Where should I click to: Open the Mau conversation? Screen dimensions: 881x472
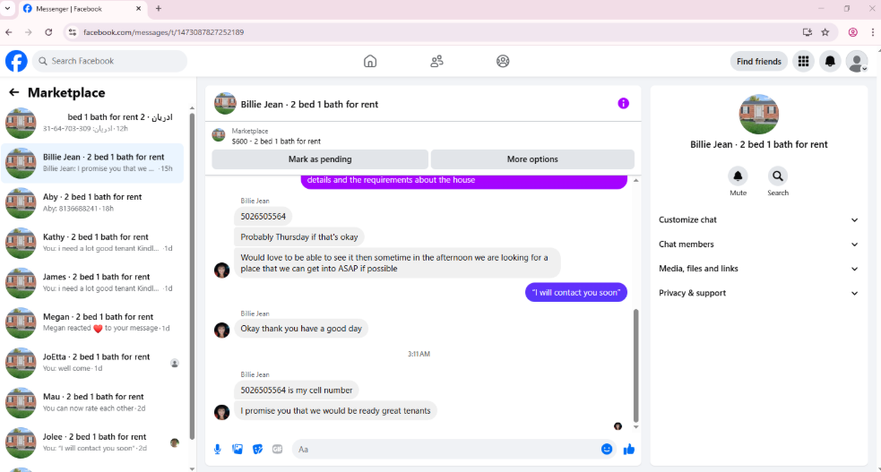click(x=92, y=402)
